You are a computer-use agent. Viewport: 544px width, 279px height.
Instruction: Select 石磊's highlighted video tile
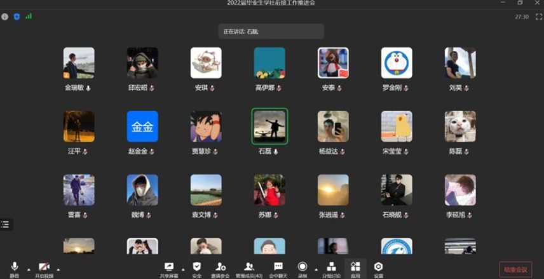pyautogui.click(x=269, y=126)
